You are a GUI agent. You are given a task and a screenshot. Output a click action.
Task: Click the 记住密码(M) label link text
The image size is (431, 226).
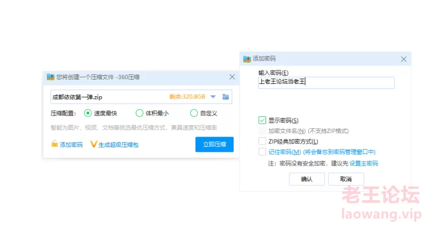[x=284, y=152]
